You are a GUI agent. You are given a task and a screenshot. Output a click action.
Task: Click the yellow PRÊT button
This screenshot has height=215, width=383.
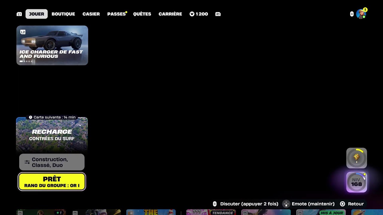pos(52,182)
